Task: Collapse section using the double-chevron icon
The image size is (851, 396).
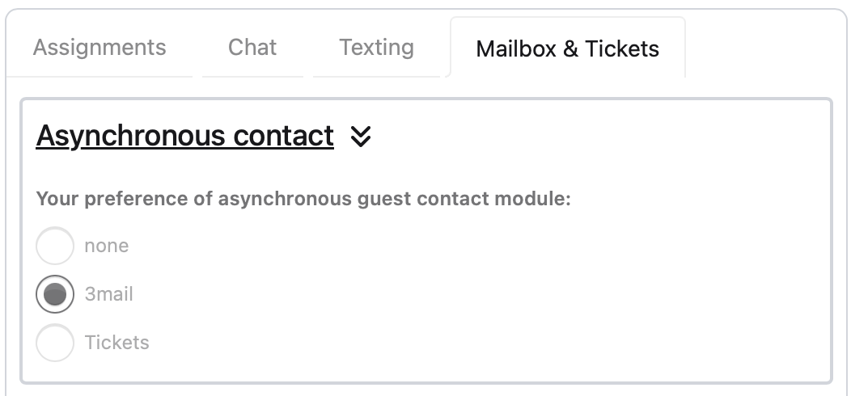Action: 361,137
